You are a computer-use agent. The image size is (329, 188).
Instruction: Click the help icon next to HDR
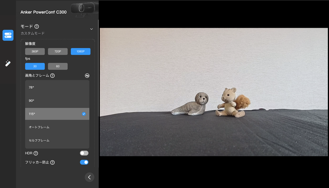[x=36, y=153]
